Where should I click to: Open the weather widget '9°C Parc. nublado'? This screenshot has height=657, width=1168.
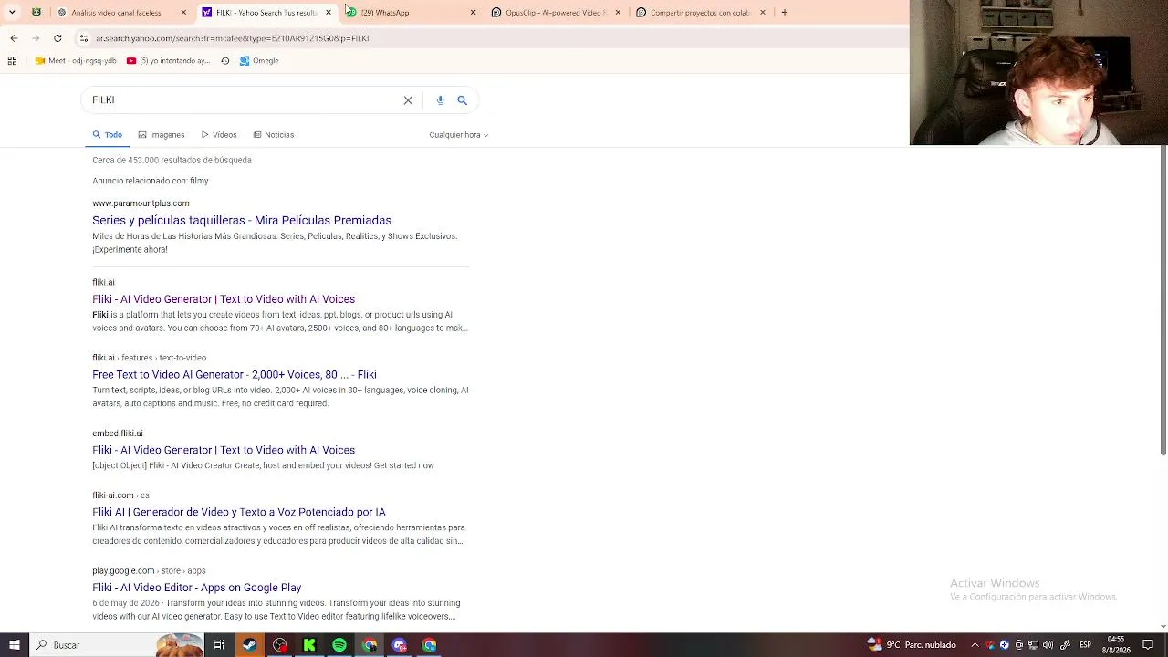tap(912, 645)
